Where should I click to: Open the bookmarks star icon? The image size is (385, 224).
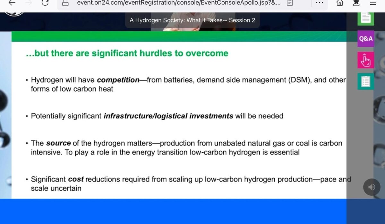click(x=356, y=3)
